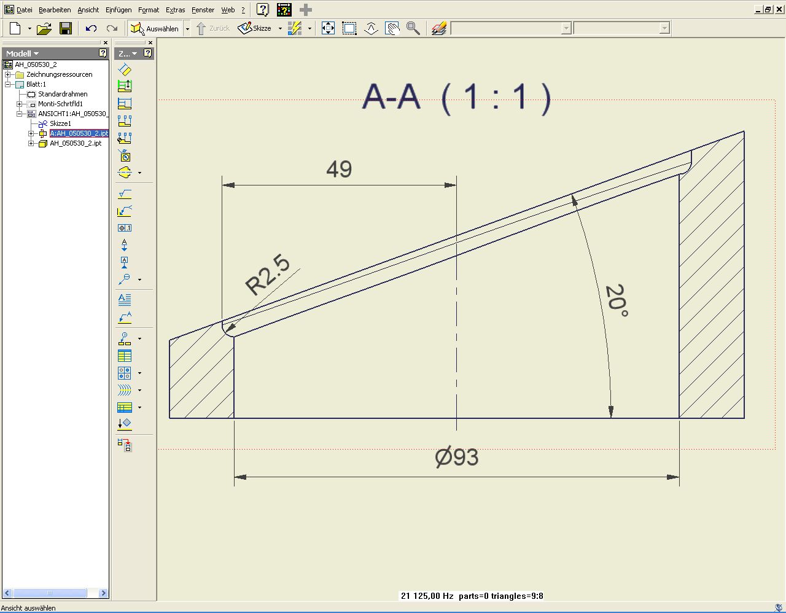Image resolution: width=786 pixels, height=613 pixels.
Task: Select the Zoom magnifier tool
Action: [x=413, y=28]
